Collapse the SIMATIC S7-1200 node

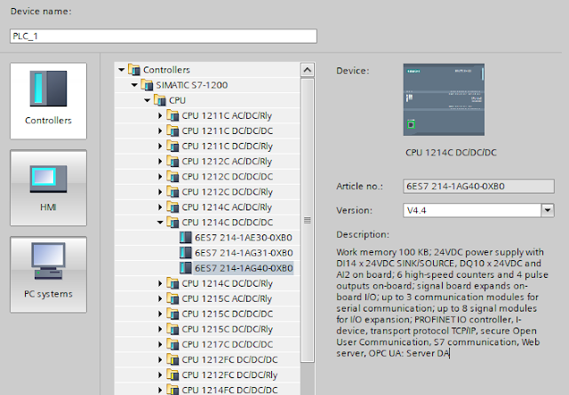(x=134, y=85)
